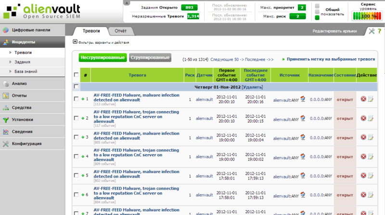
Task: Expand alarm 1 with the green plus
Action: pos(83,99)
